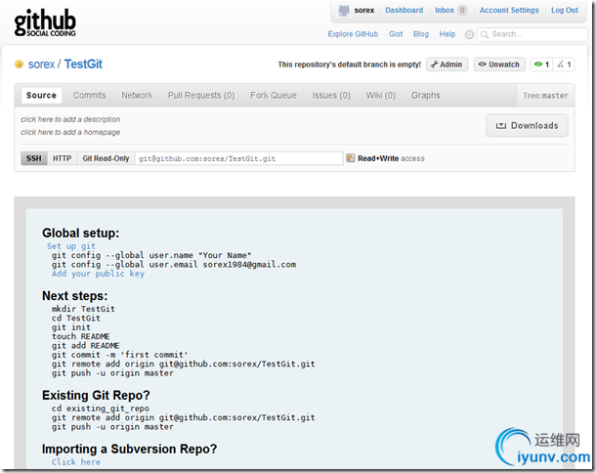This screenshot has width=596, height=473.
Task: Click the user.email config command line
Action: [x=174, y=265]
